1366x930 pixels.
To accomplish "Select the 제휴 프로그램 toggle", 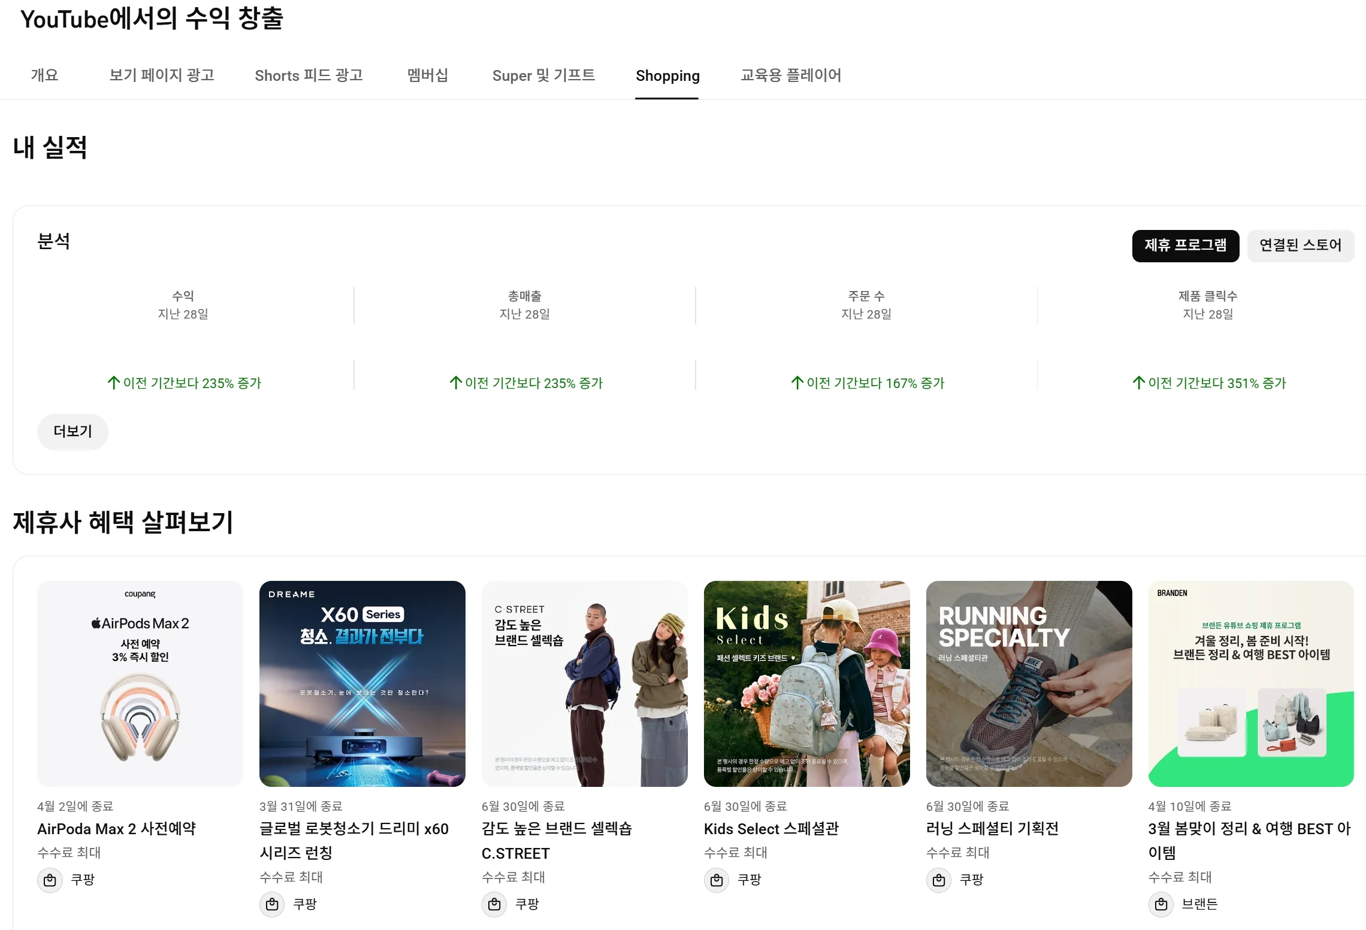I will [1186, 246].
